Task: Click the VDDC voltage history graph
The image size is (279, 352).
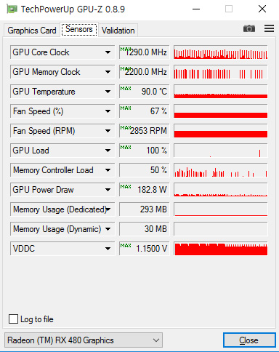Action: coord(221,249)
